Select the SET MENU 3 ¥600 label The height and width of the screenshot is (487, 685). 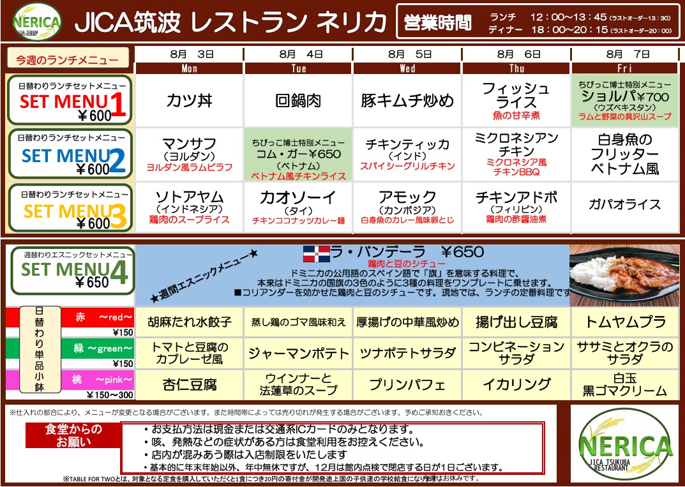(x=70, y=207)
